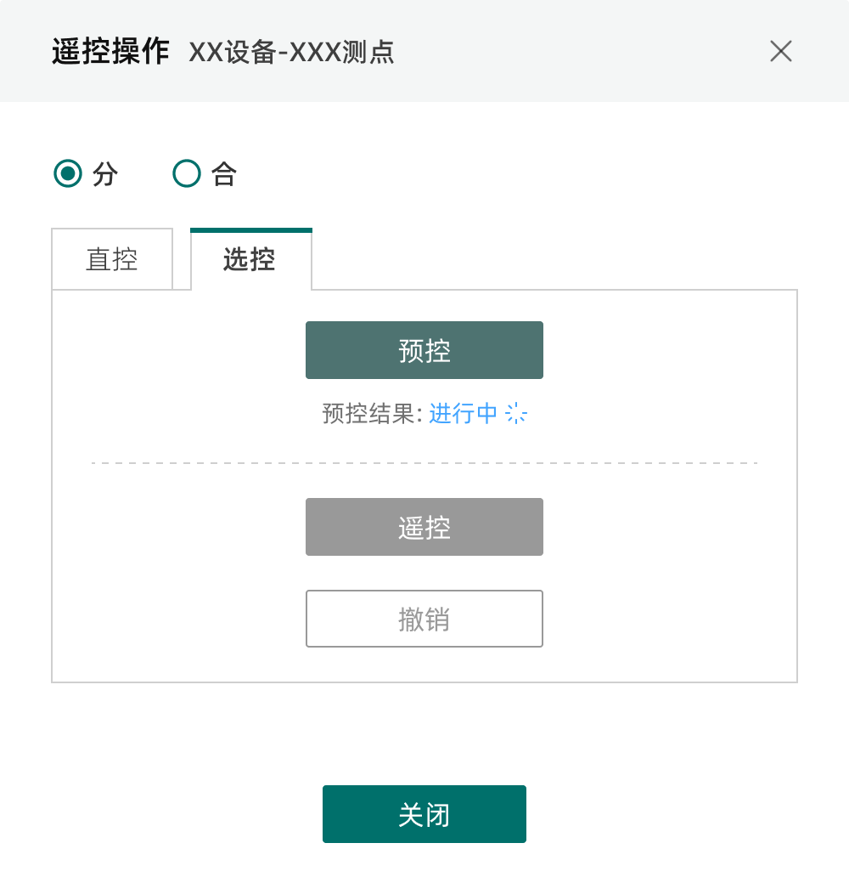The height and width of the screenshot is (894, 849).
Task: Click the gray 遥控 button
Action: (x=424, y=527)
